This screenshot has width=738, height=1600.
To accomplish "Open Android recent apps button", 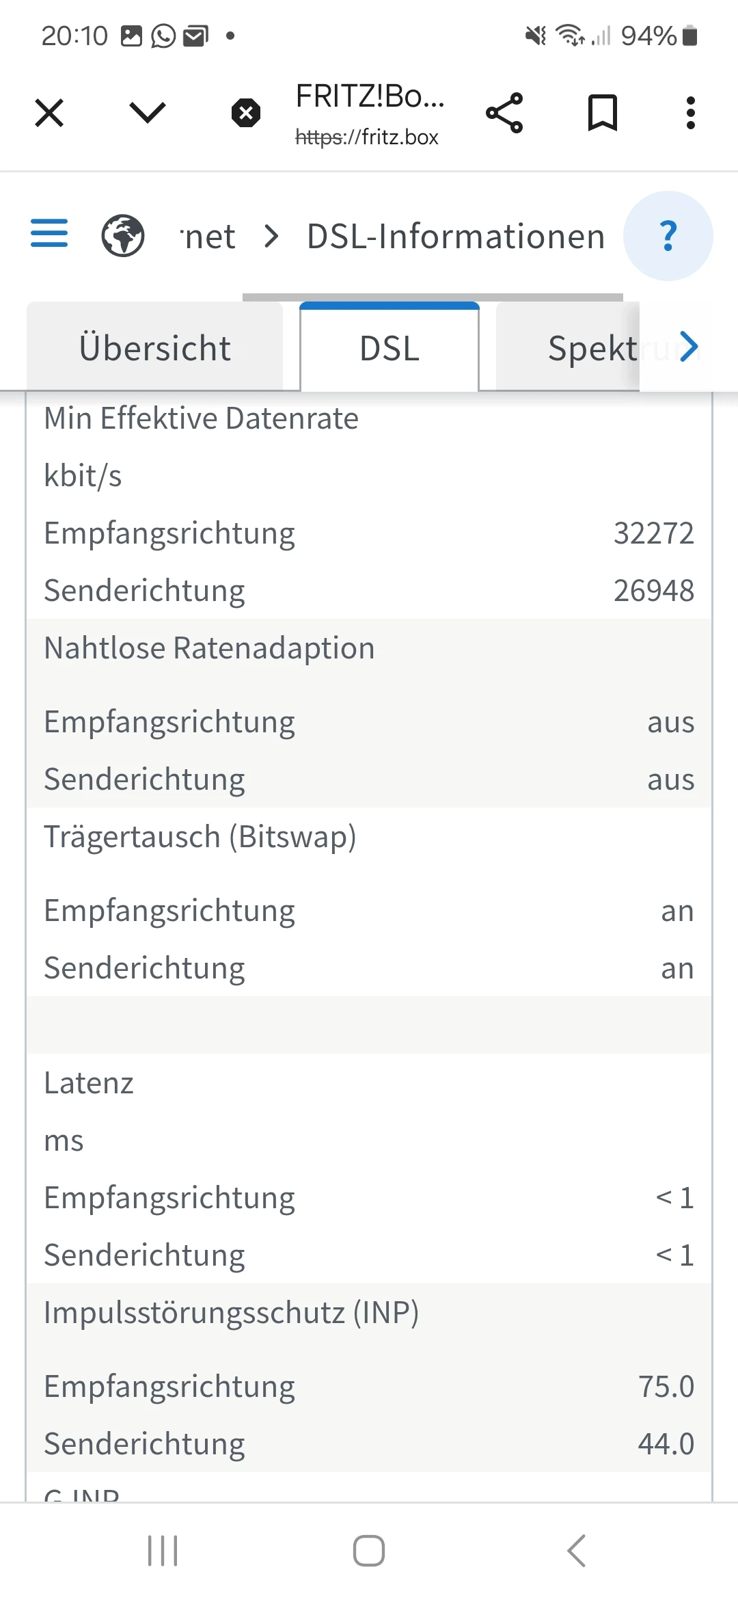I will pos(163,1550).
